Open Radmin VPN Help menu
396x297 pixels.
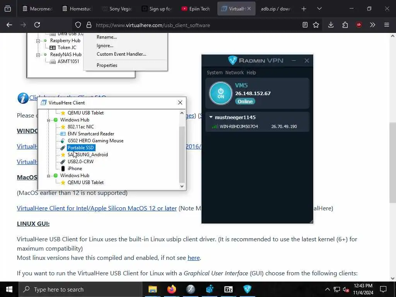251,72
